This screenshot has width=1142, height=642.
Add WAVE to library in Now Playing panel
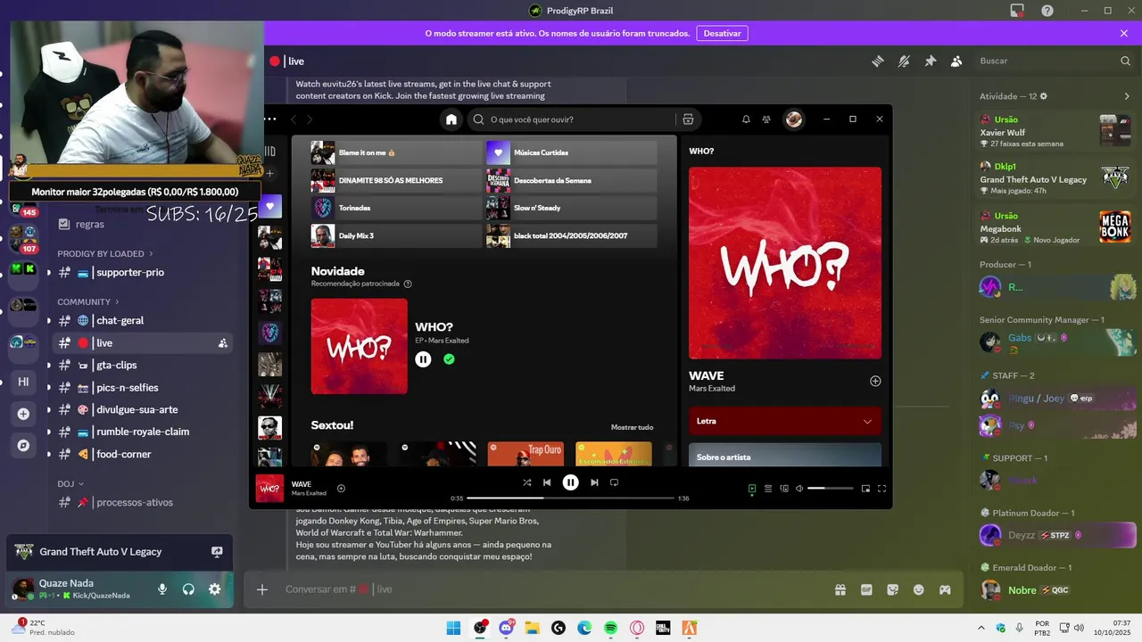click(875, 381)
